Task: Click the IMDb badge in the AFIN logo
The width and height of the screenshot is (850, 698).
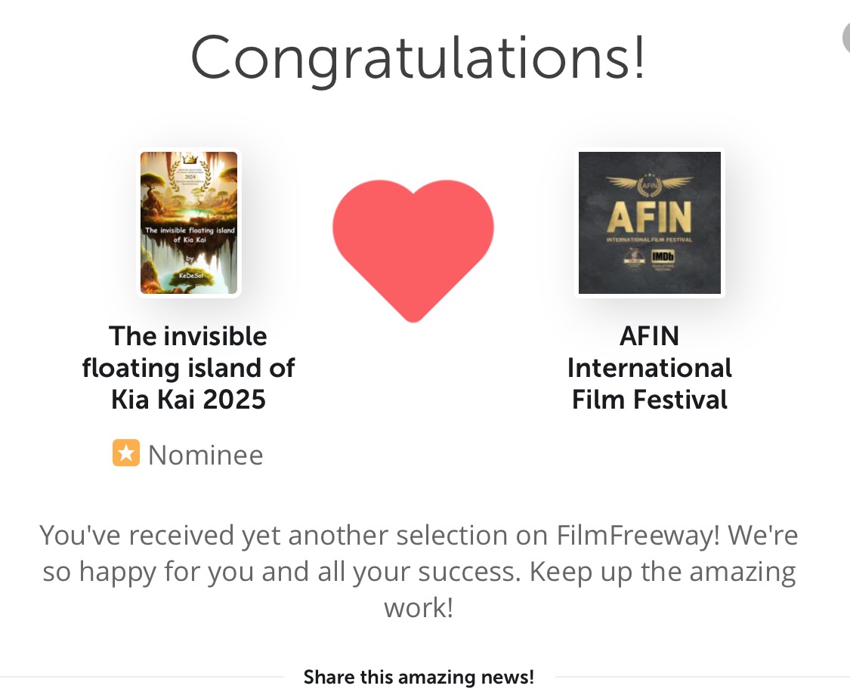Action: 663,258
